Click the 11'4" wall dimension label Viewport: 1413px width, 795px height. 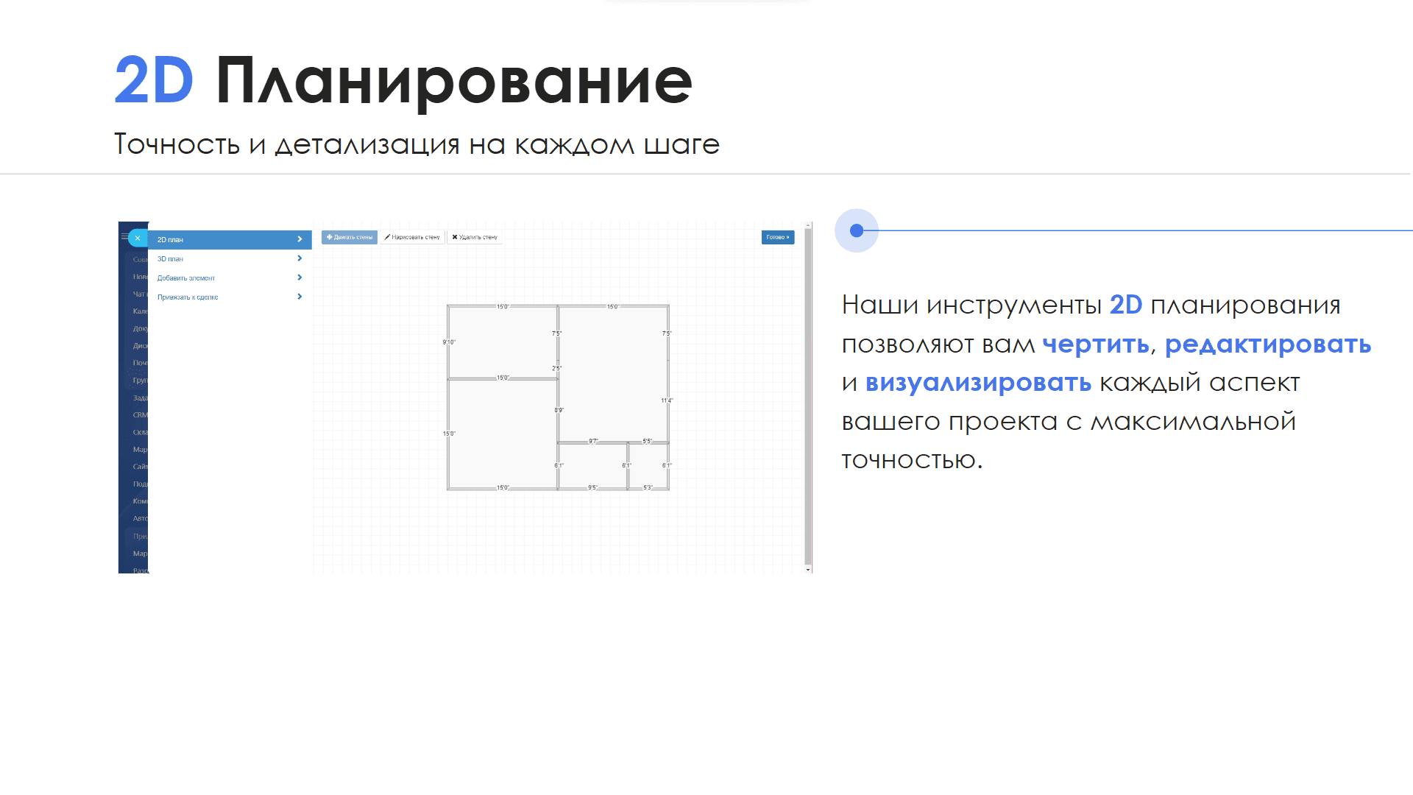[667, 401]
